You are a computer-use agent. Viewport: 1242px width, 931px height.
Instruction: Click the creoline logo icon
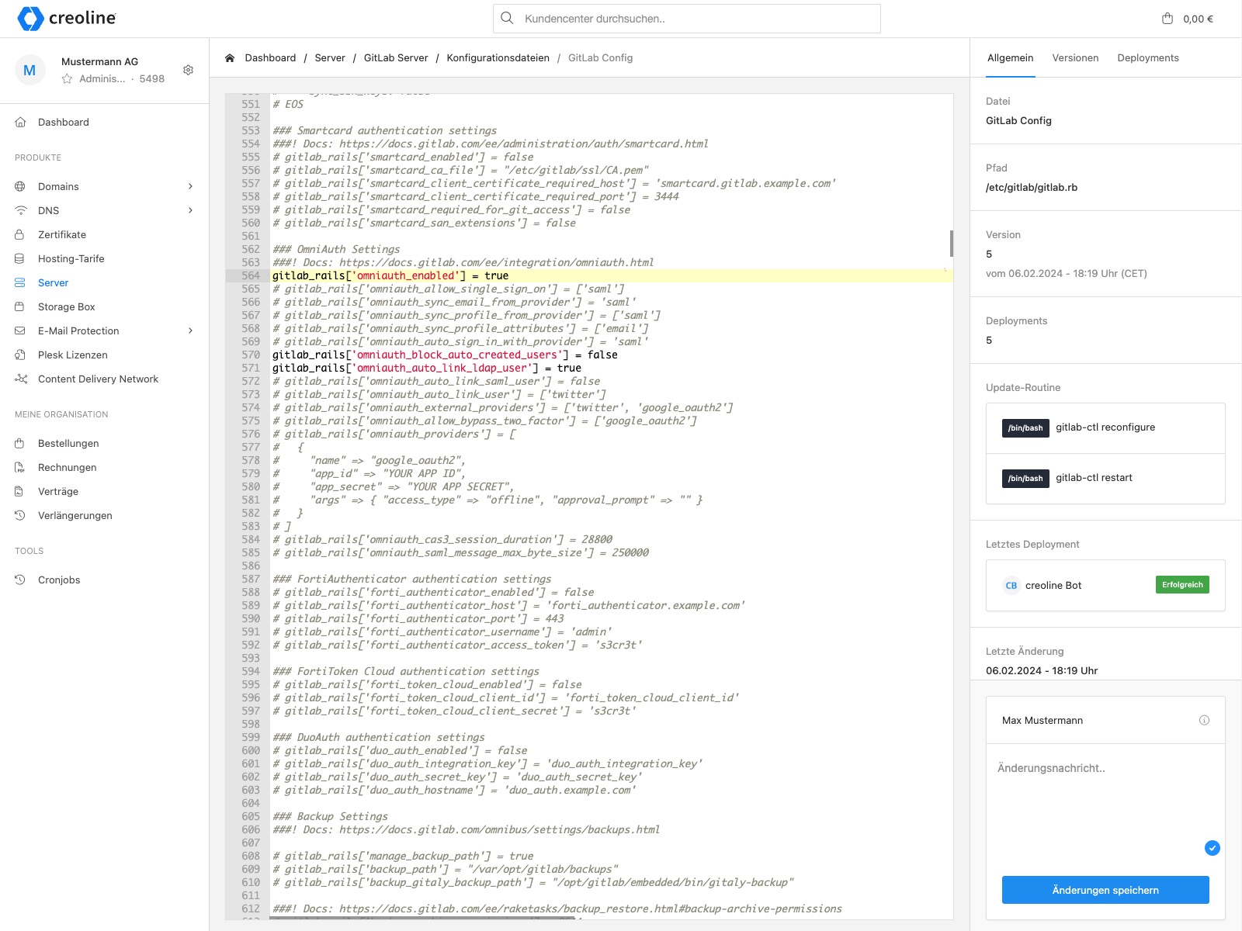coord(30,19)
